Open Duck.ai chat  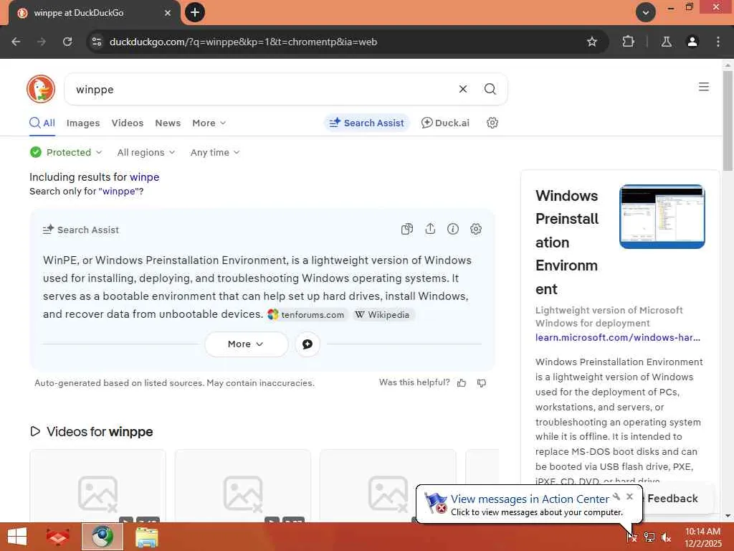(445, 123)
